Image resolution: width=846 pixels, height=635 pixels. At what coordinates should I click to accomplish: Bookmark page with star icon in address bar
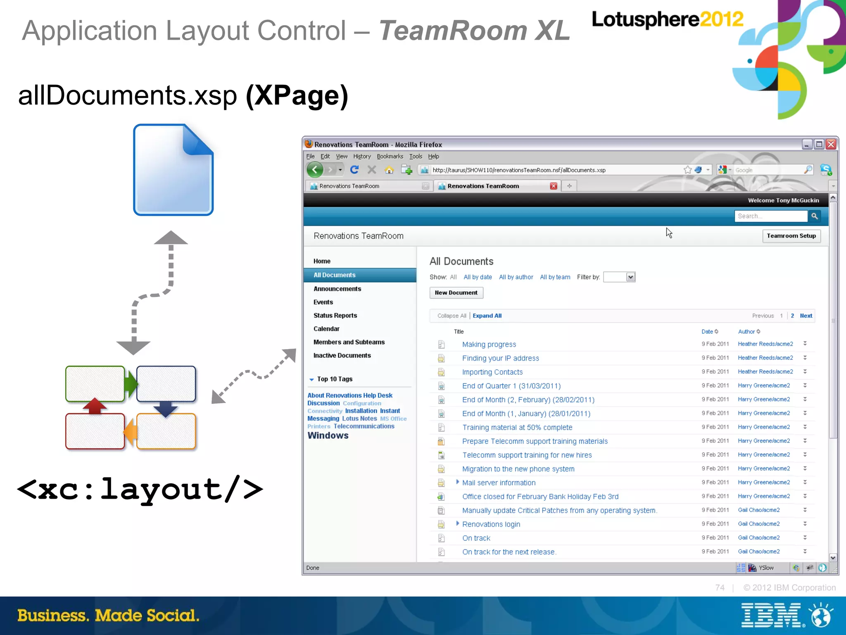pos(687,170)
